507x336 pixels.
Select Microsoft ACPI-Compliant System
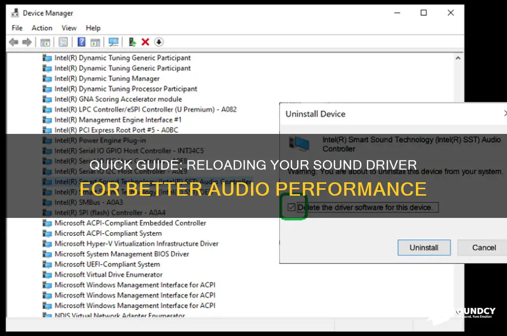(102, 233)
